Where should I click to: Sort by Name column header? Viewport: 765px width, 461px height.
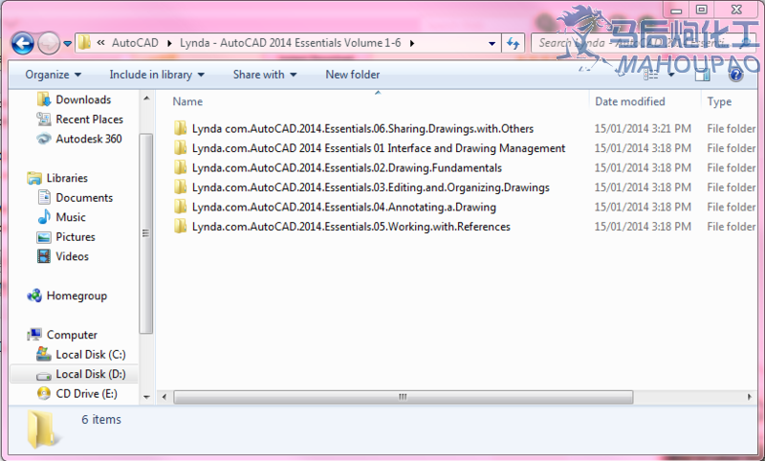coord(187,101)
